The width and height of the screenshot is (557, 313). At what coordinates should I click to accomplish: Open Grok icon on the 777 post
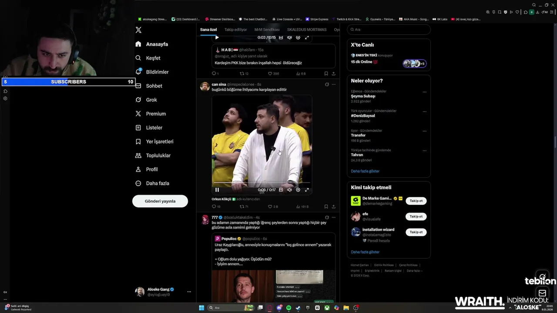(x=327, y=217)
